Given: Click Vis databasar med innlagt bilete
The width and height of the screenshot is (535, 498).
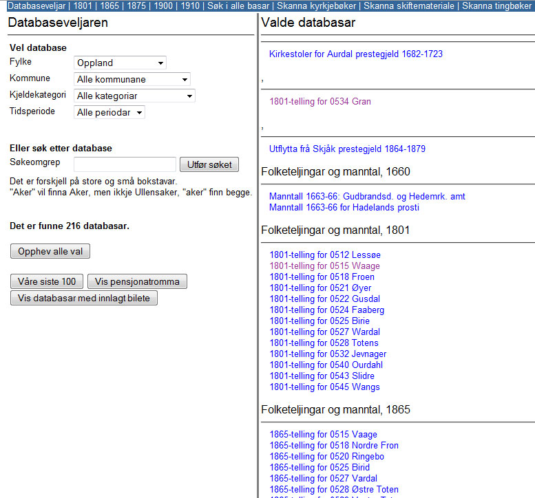Looking at the screenshot, I should pos(84,298).
